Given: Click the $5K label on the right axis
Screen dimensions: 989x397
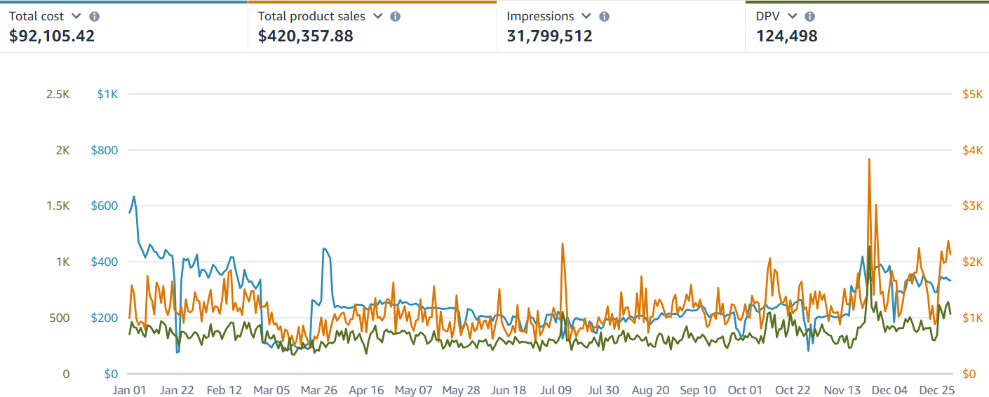Looking at the screenshot, I should [971, 94].
